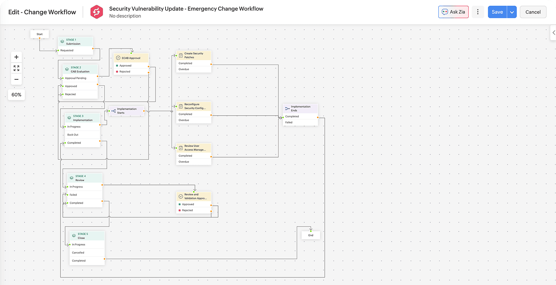Click the ECAB Approval checkmark icon
The width and height of the screenshot is (556, 285).
click(118, 58)
